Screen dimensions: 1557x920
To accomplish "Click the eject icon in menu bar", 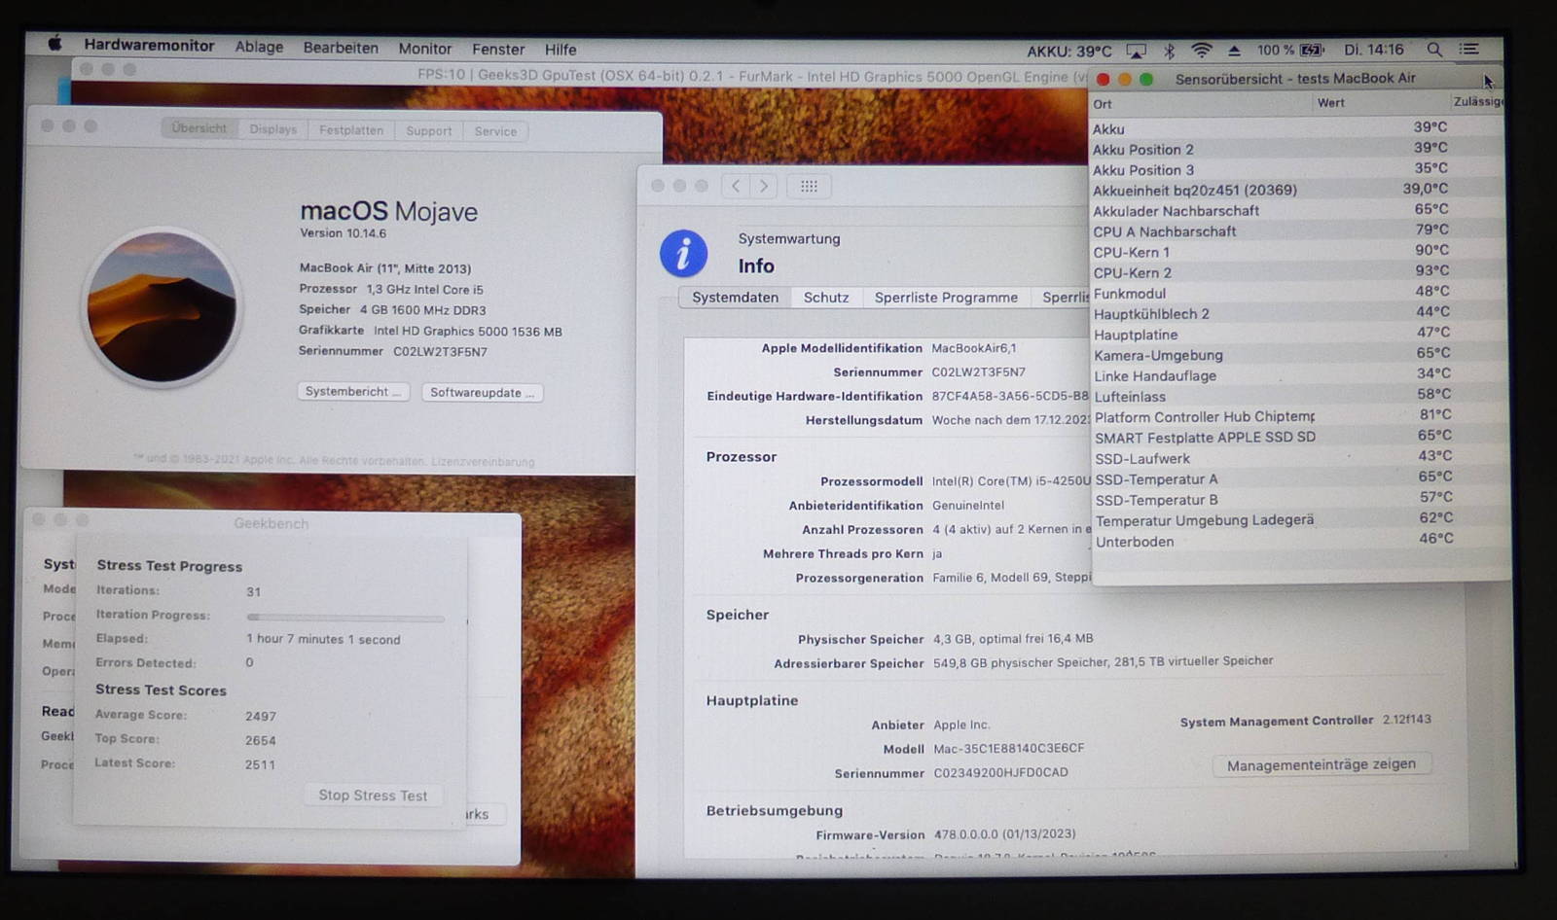I will coord(1234,51).
